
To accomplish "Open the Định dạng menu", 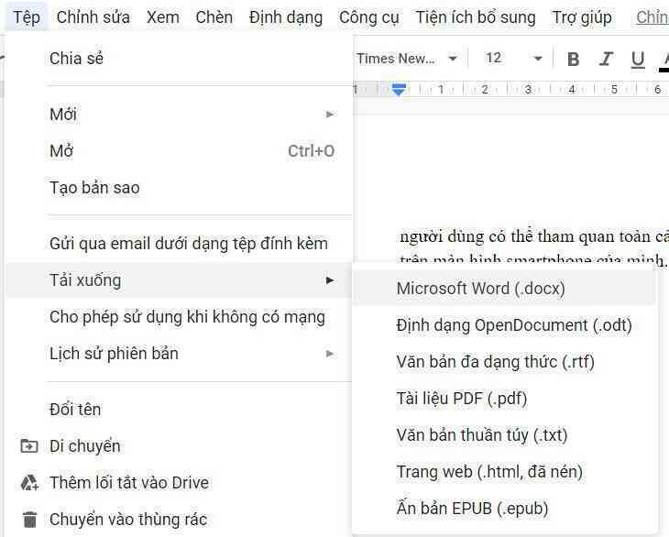I will pyautogui.click(x=286, y=18).
